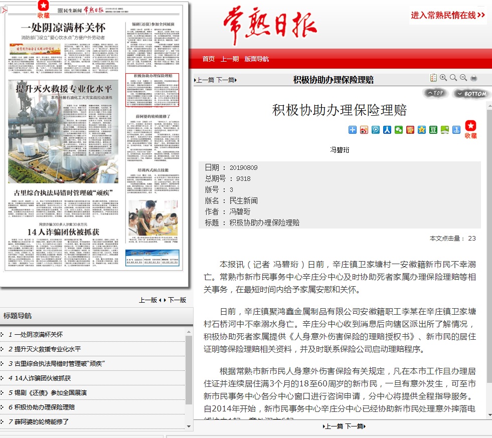Screen dimensions: 492x438
Task: Enter 进入常熟民情在线 link
Action: (x=448, y=15)
